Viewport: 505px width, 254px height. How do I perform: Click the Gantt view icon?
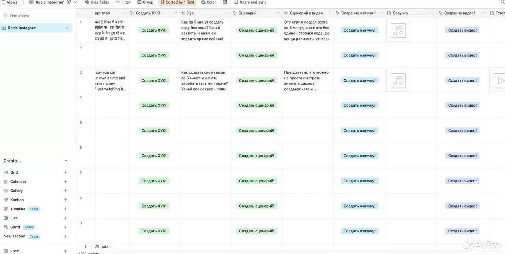pos(6,227)
